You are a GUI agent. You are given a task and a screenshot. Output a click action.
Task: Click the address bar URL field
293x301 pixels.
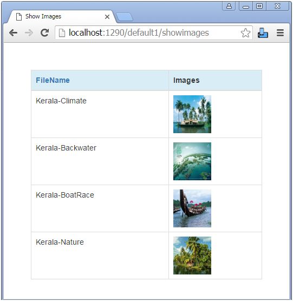pos(154,32)
